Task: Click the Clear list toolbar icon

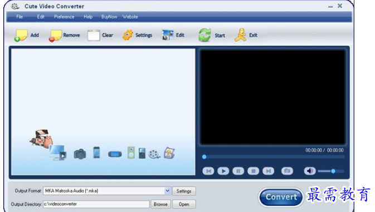Action: (94, 36)
